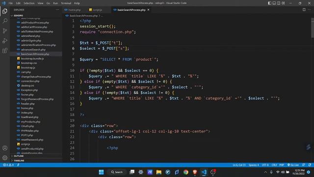
Task: Toggle the secondary side bar layout icon
Action: point(279,3)
